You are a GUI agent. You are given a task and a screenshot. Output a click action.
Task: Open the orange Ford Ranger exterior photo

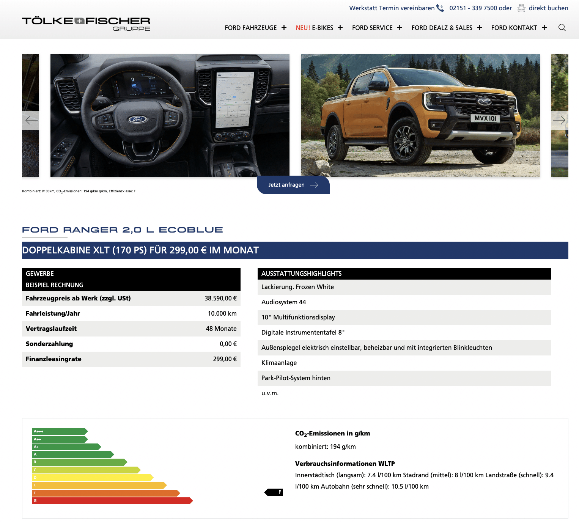point(420,115)
